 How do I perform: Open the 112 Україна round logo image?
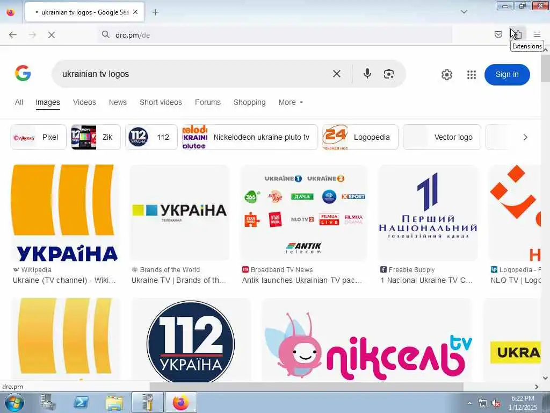[x=191, y=340]
